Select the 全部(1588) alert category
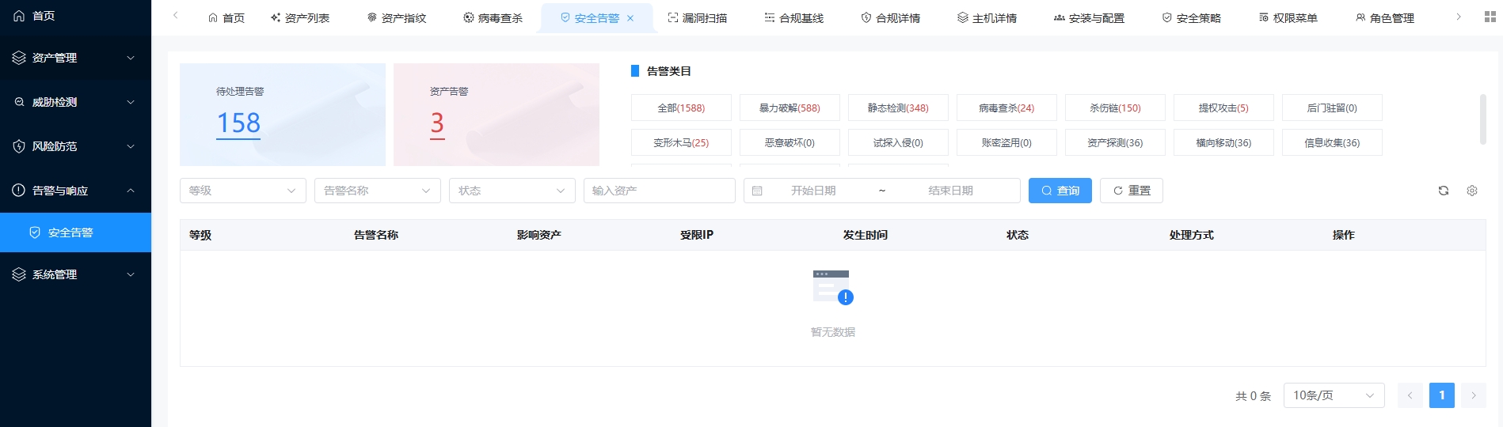Screen dimensions: 1503x427 click(x=680, y=108)
